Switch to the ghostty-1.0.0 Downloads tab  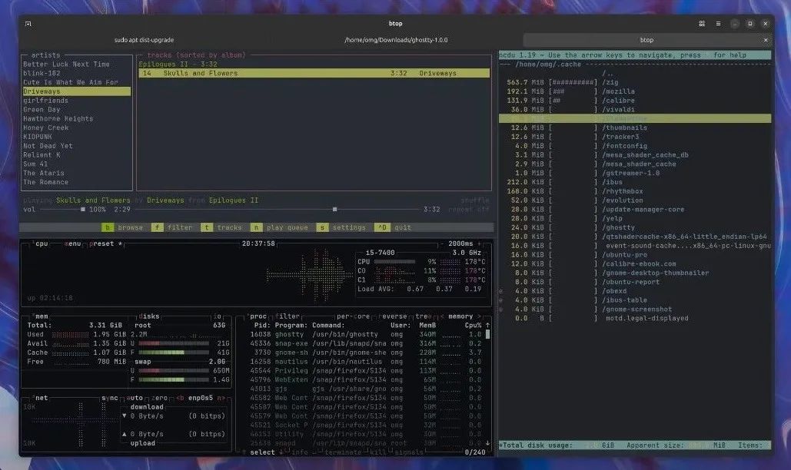396,40
